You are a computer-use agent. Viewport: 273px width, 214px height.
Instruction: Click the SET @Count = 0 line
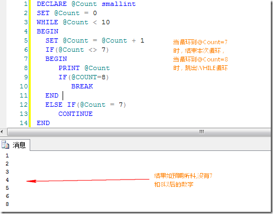(67, 13)
